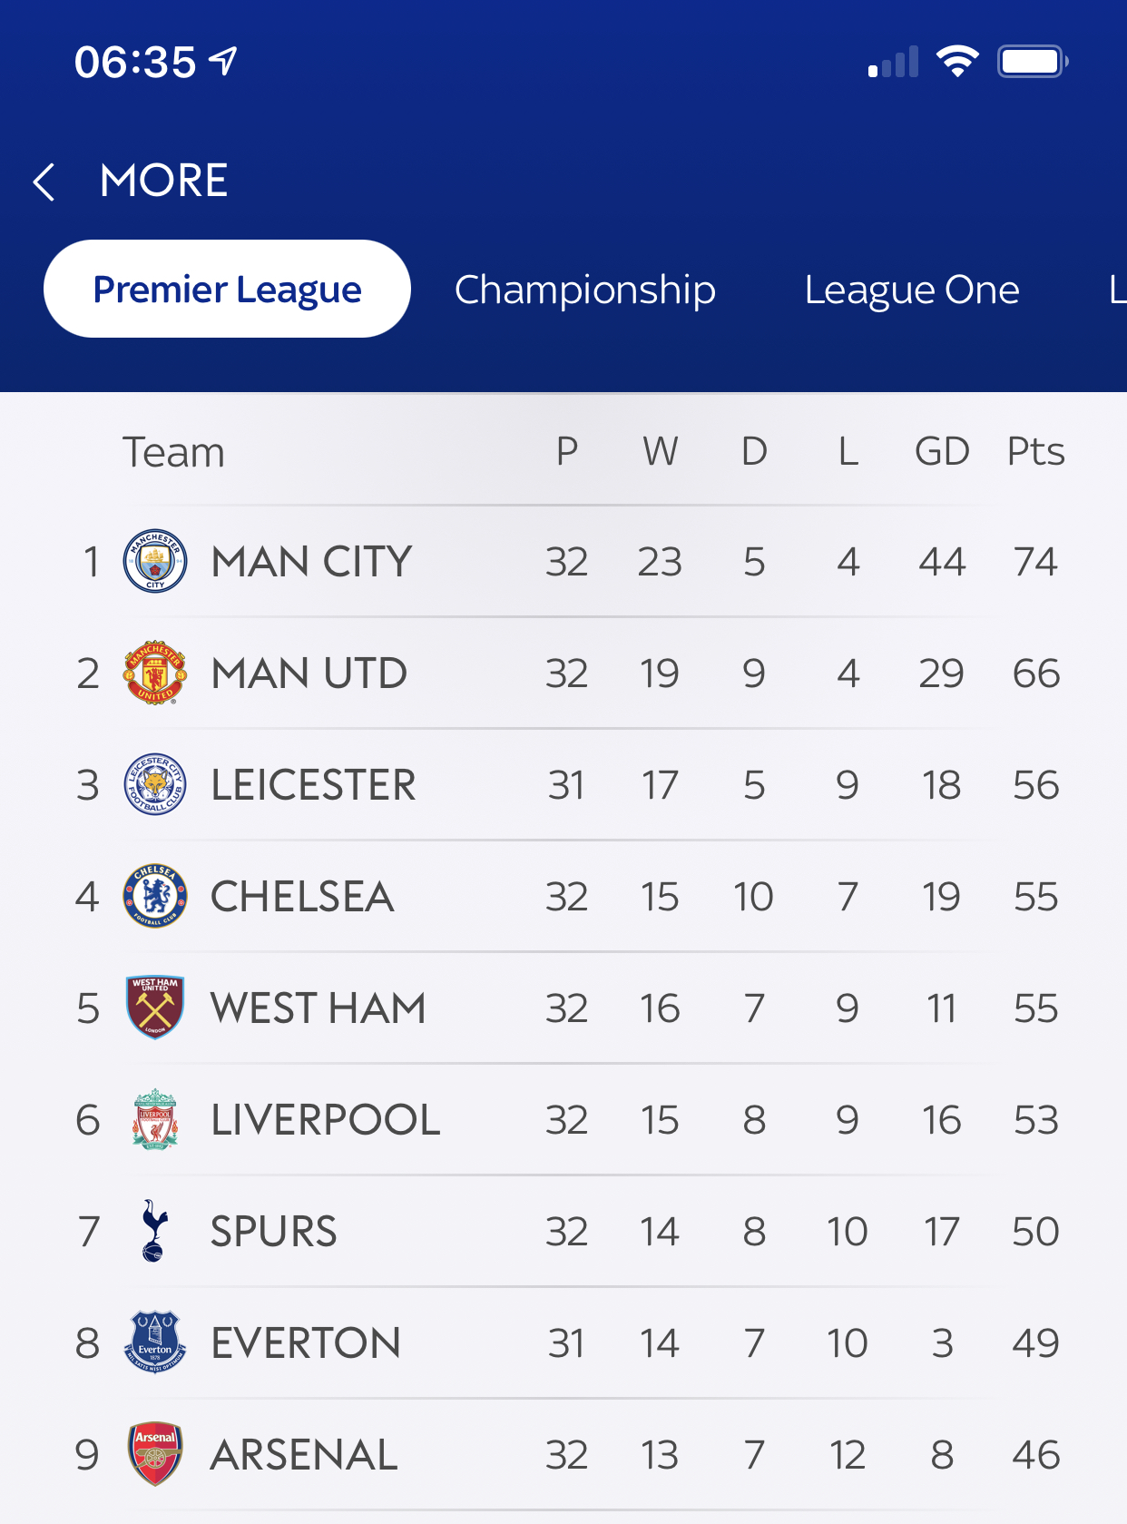Screen dimensions: 1127x1524
Task: Tap the Chelsea lion crest
Action: coord(155,896)
